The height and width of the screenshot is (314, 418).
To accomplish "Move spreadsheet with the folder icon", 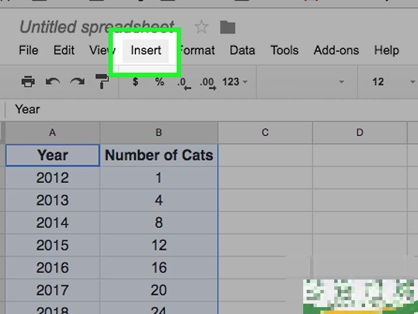I will pos(228,27).
